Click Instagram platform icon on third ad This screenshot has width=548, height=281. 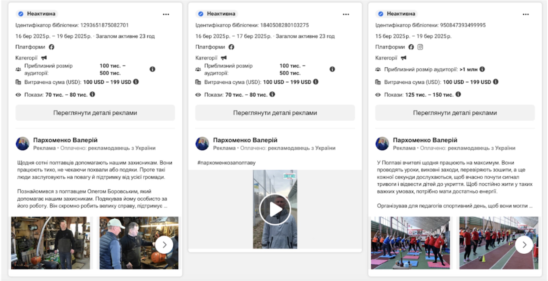(x=420, y=47)
